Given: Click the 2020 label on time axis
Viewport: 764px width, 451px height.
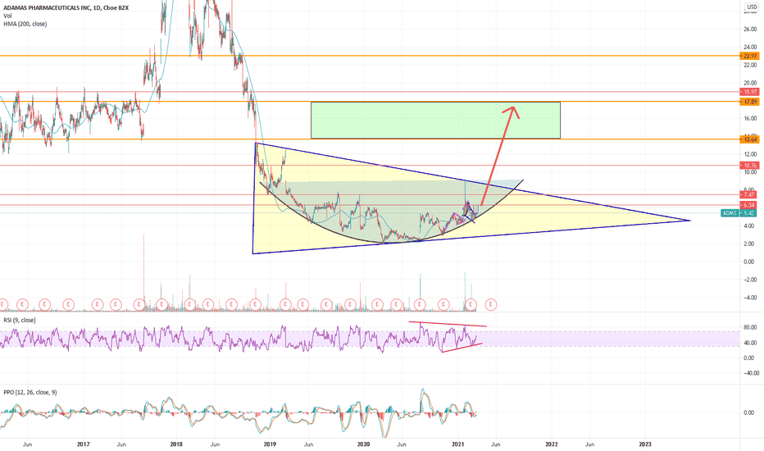Looking at the screenshot, I should 363,444.
